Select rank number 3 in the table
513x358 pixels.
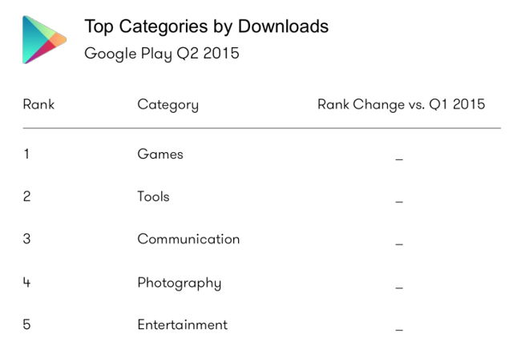[x=27, y=239]
